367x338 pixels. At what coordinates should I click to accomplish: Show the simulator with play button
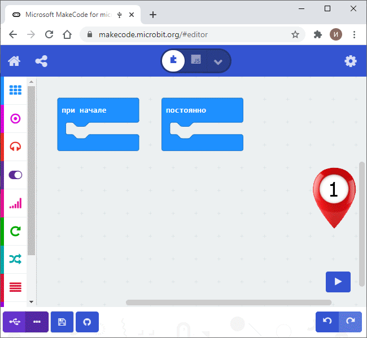click(x=338, y=282)
